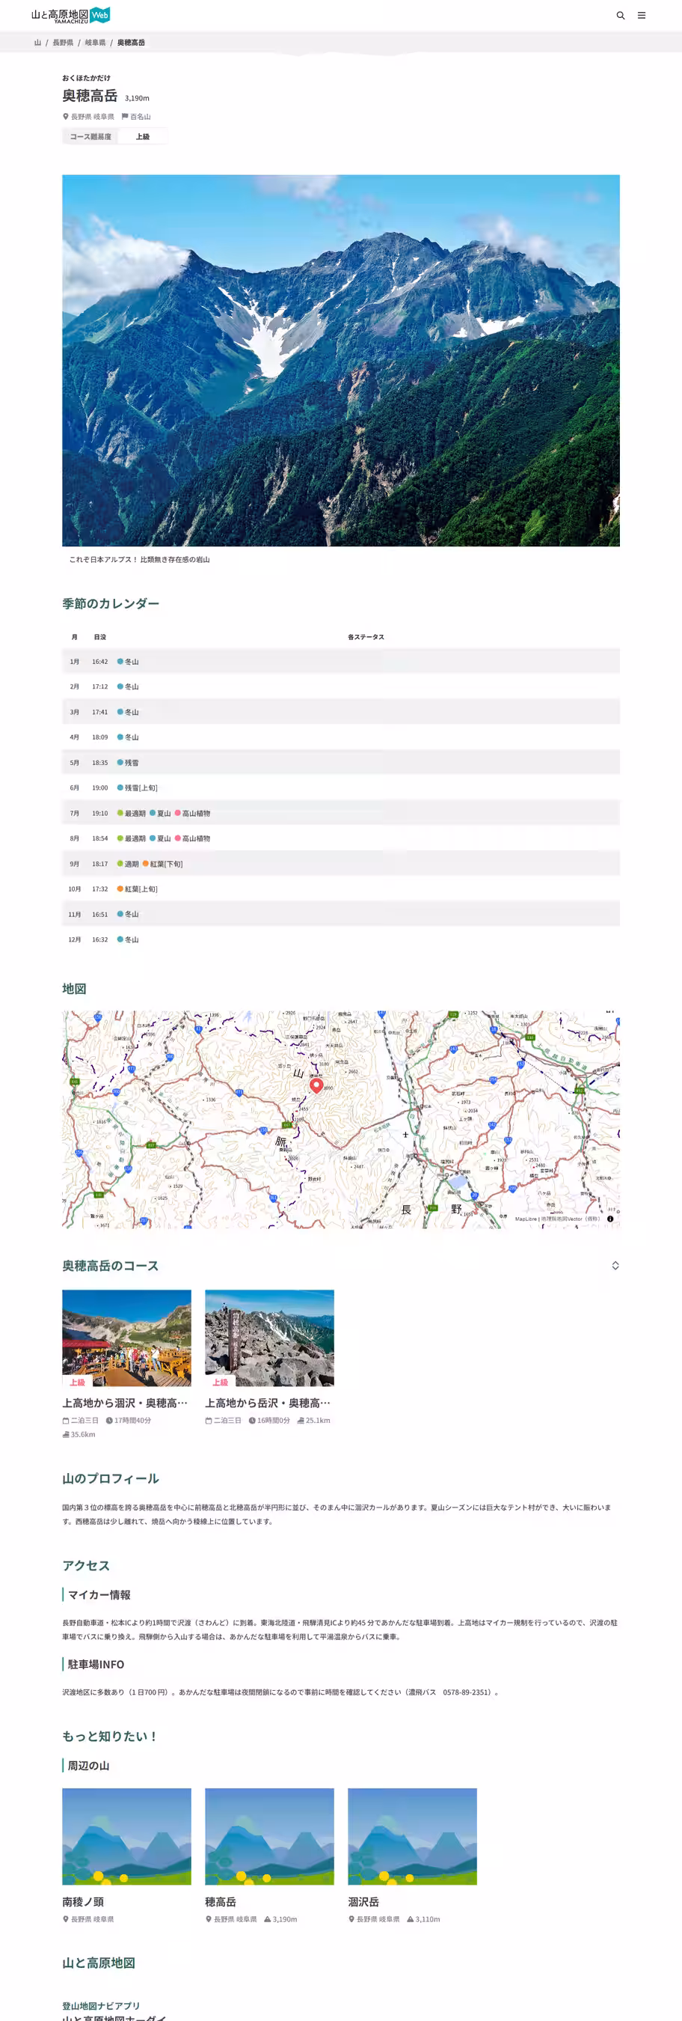View nearby mountain 南稜ノ頭 card
Image resolution: width=682 pixels, height=2021 pixels.
[126, 1836]
